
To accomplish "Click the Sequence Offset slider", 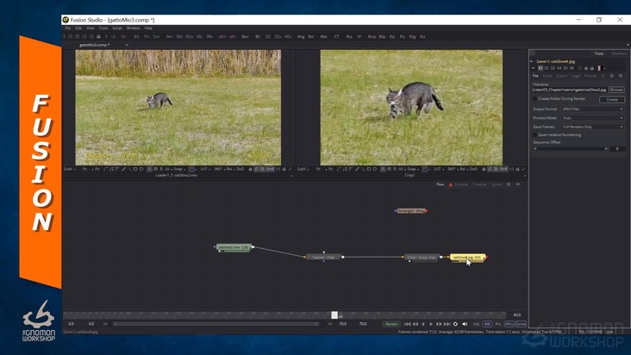I will (571, 149).
